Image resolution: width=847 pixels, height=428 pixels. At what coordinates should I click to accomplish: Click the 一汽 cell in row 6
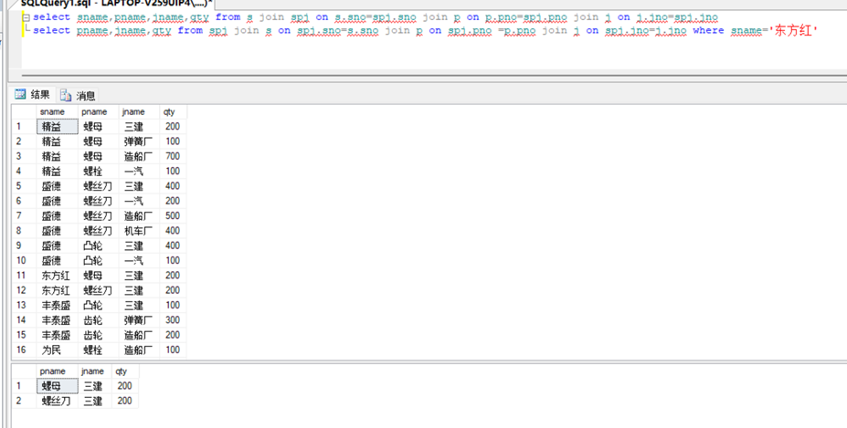(x=140, y=202)
